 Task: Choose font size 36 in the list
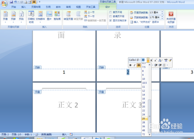[x=145, y=126]
